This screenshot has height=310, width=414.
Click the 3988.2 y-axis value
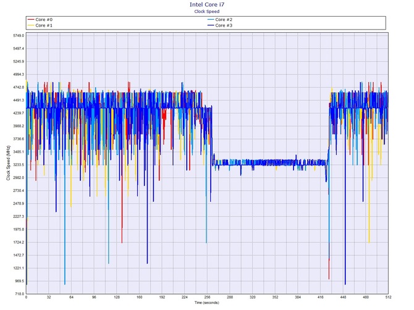click(19, 126)
